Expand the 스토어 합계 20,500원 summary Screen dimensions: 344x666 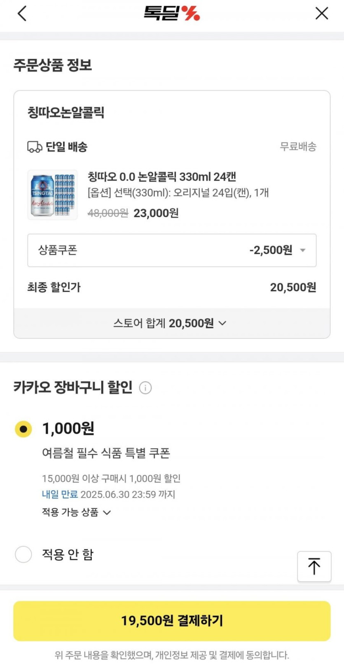coord(170,323)
